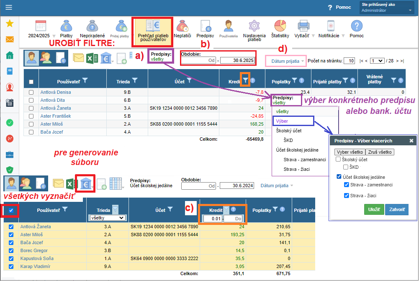Viewport: 419px width, 281px height.
Task: Toggle the Školský účet checkbox in dialog
Action: 338,160
